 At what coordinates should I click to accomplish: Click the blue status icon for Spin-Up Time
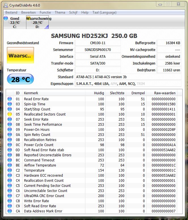tap(10, 104)
